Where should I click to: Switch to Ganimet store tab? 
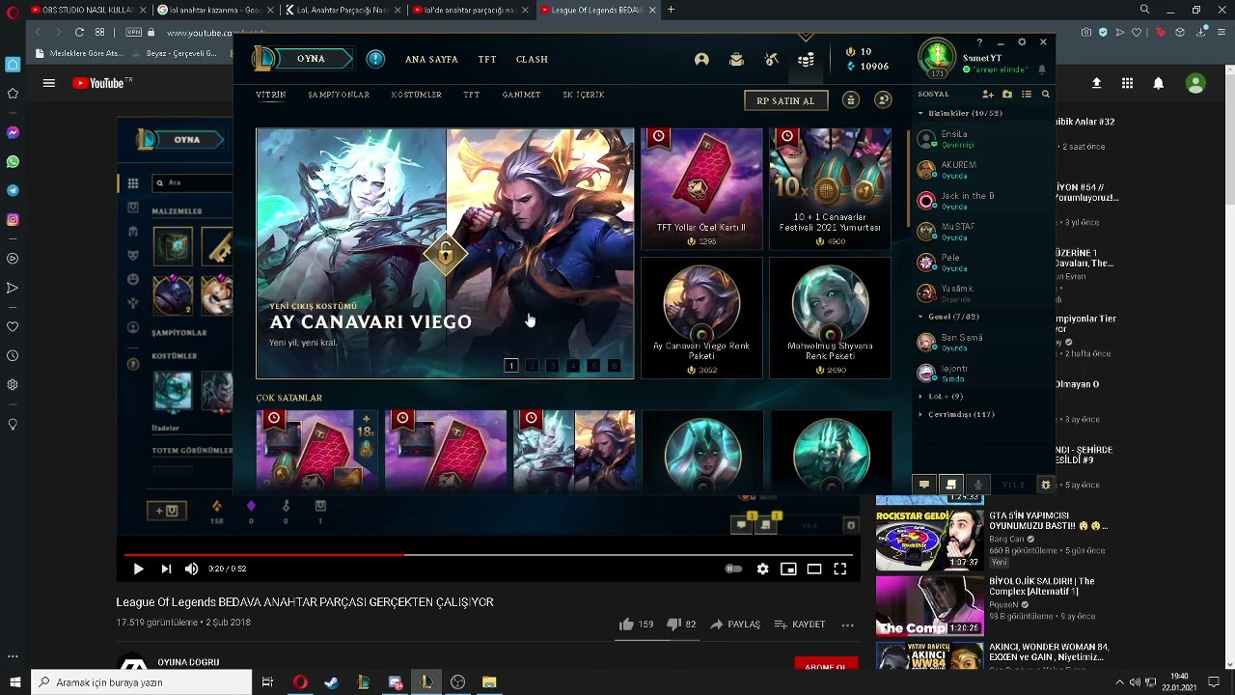coord(521,95)
